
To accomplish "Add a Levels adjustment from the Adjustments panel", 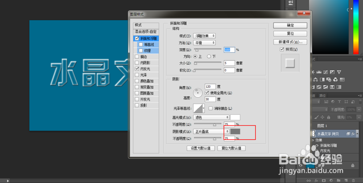I will pos(319,72).
